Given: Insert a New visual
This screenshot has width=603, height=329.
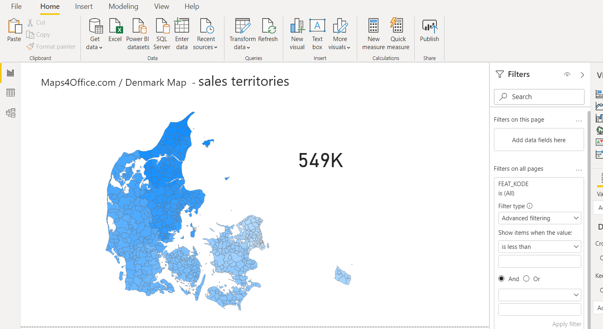Looking at the screenshot, I should coord(297,27).
